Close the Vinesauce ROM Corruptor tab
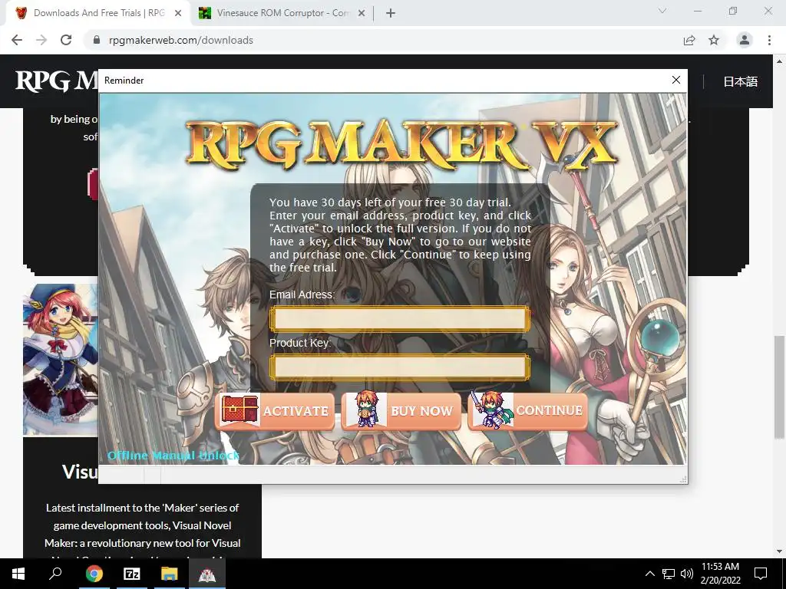 coord(362,14)
